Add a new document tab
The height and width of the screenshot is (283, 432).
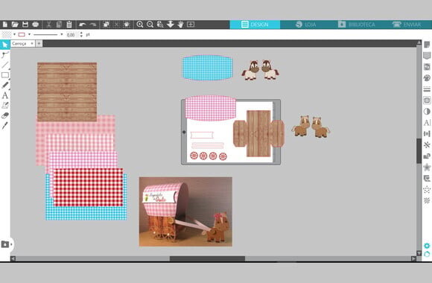click(39, 43)
